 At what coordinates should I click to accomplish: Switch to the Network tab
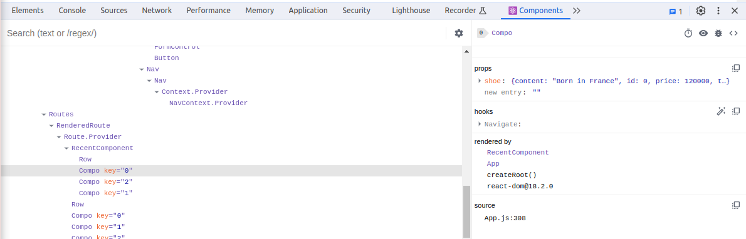(157, 11)
